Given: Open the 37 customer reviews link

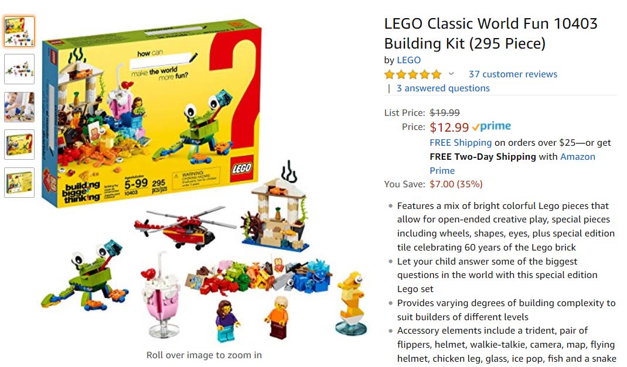Looking at the screenshot, I should (x=513, y=74).
